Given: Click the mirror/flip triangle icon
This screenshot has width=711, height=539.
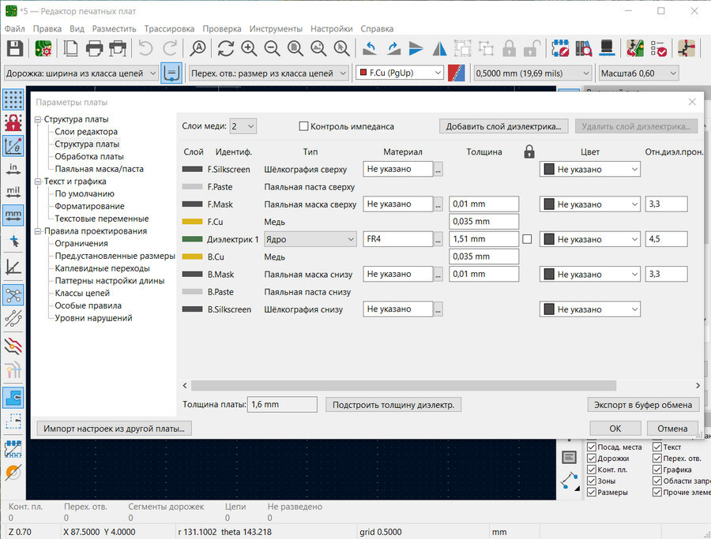Looking at the screenshot, I should click(439, 48).
